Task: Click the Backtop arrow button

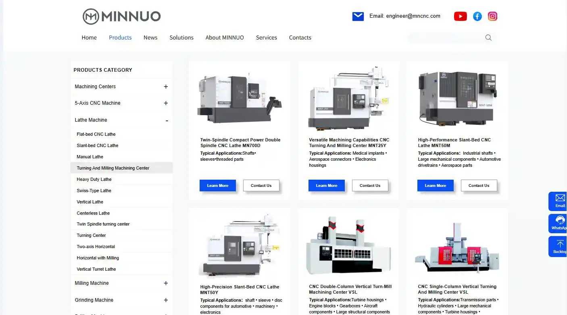Action: point(558,246)
